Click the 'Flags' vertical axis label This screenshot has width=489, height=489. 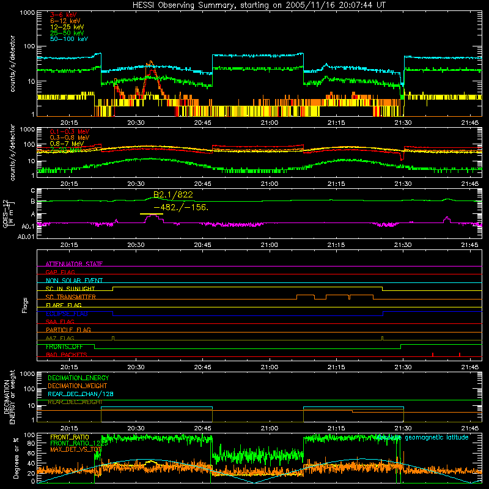24,305
